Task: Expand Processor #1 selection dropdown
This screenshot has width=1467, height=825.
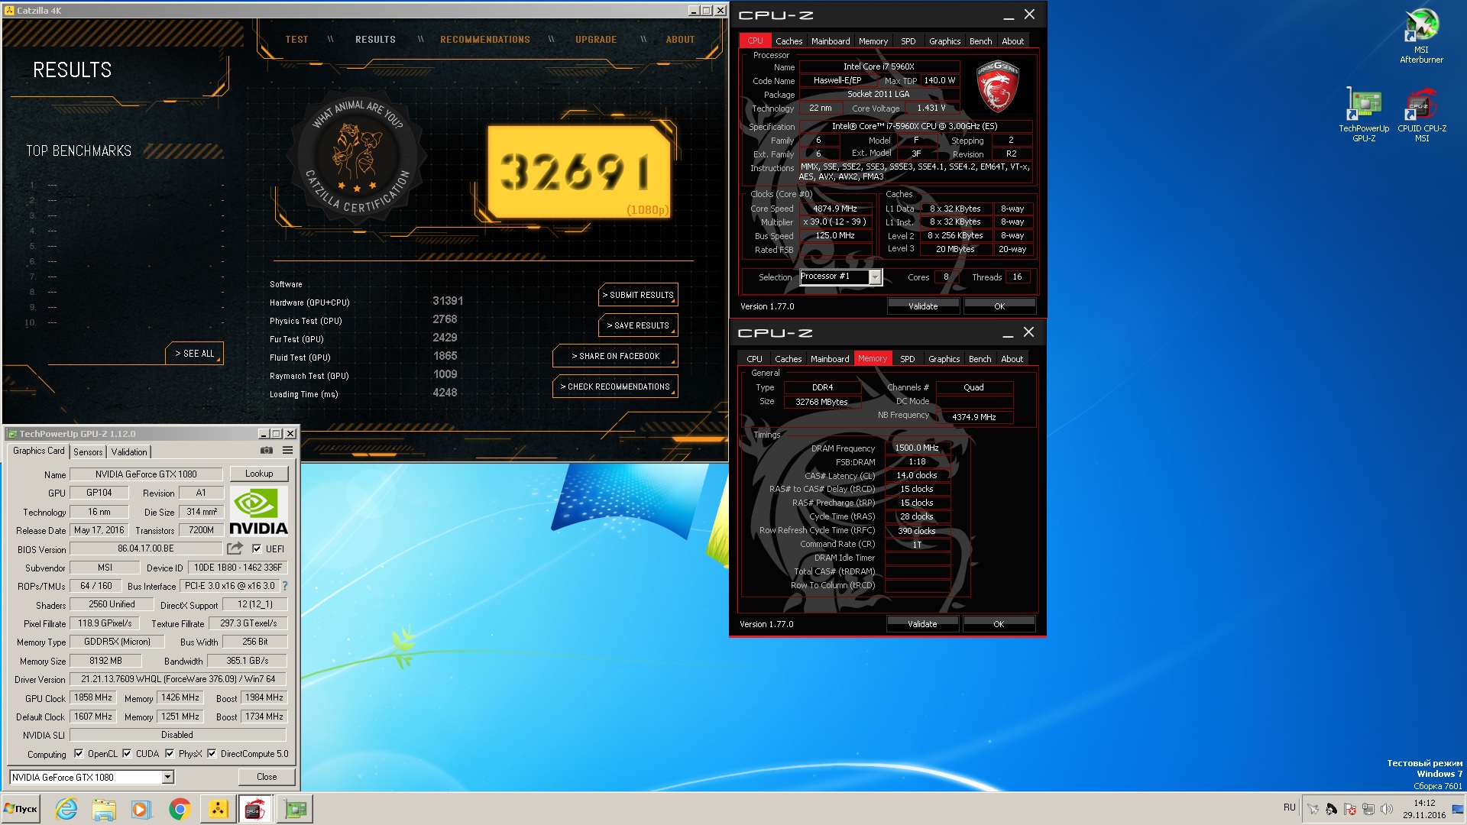Action: [x=875, y=277]
